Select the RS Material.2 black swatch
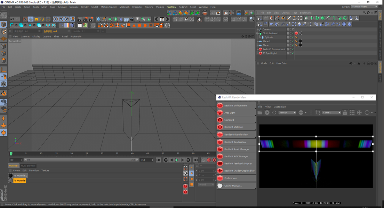 (x=10, y=175)
